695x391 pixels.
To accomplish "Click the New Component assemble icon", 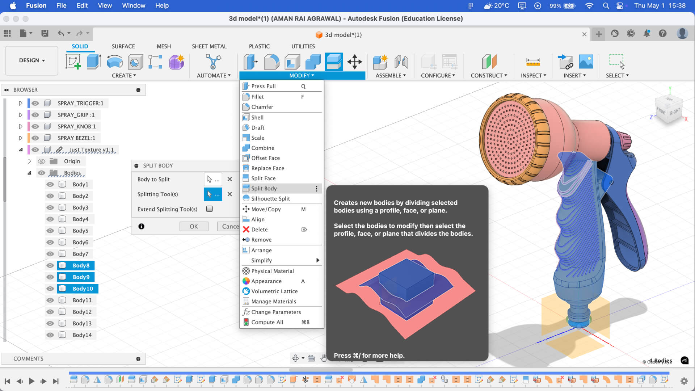I will tap(380, 62).
